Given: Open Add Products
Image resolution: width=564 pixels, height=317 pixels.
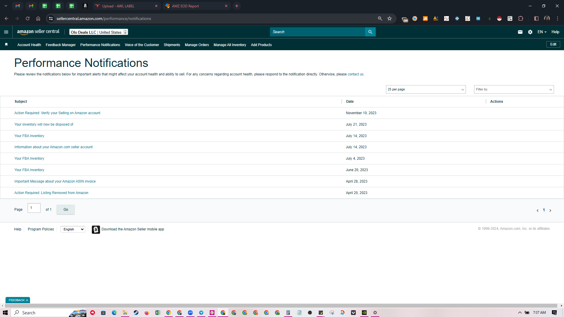Looking at the screenshot, I should (261, 45).
